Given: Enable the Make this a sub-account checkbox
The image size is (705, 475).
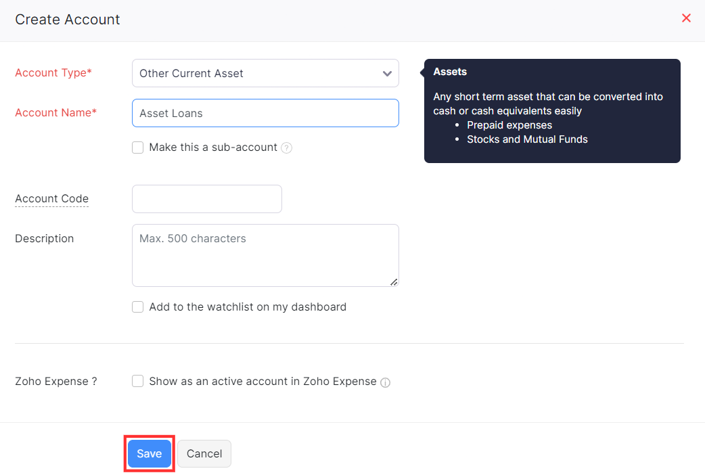Looking at the screenshot, I should 137,147.
